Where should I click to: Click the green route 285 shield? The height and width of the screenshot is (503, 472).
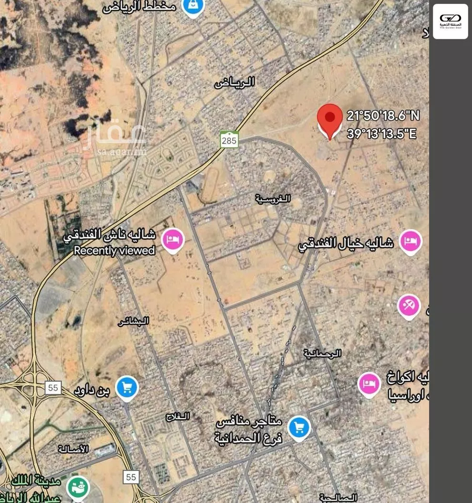(x=229, y=140)
